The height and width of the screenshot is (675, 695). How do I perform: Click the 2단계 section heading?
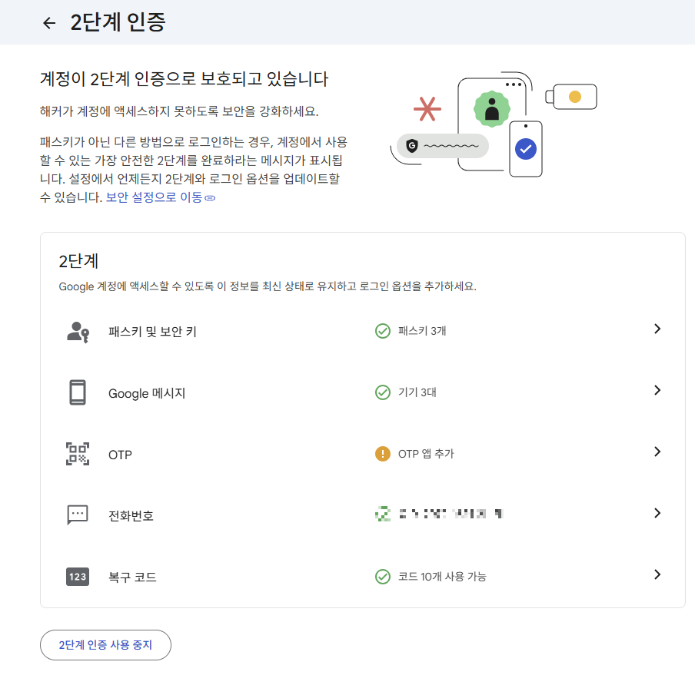point(78,260)
